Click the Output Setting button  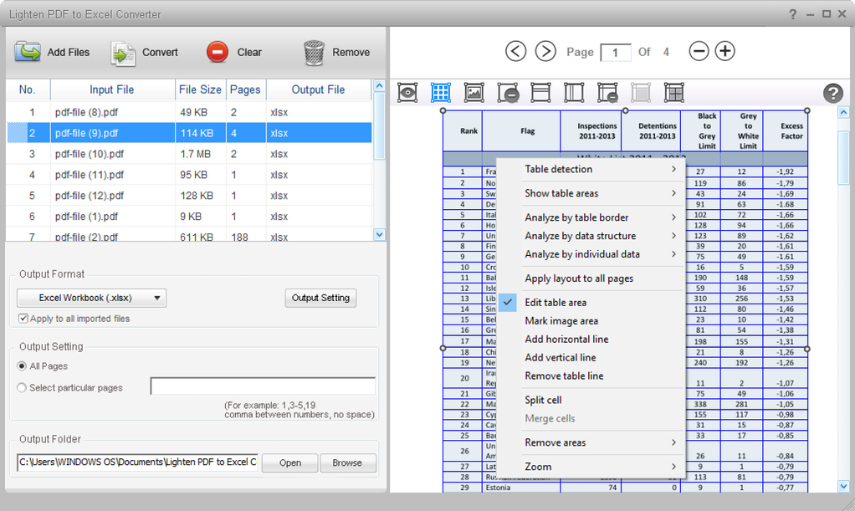tap(320, 298)
